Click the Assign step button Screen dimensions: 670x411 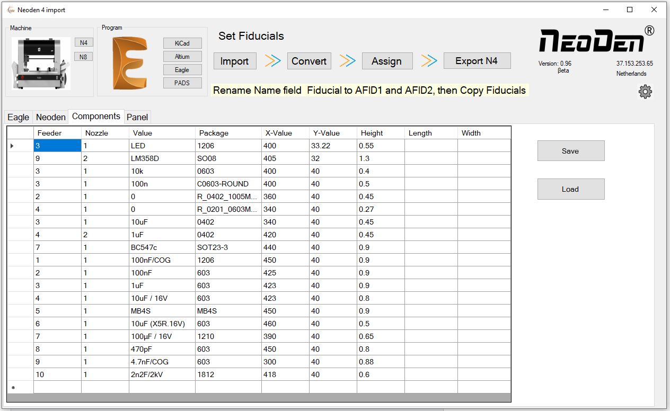pyautogui.click(x=386, y=61)
